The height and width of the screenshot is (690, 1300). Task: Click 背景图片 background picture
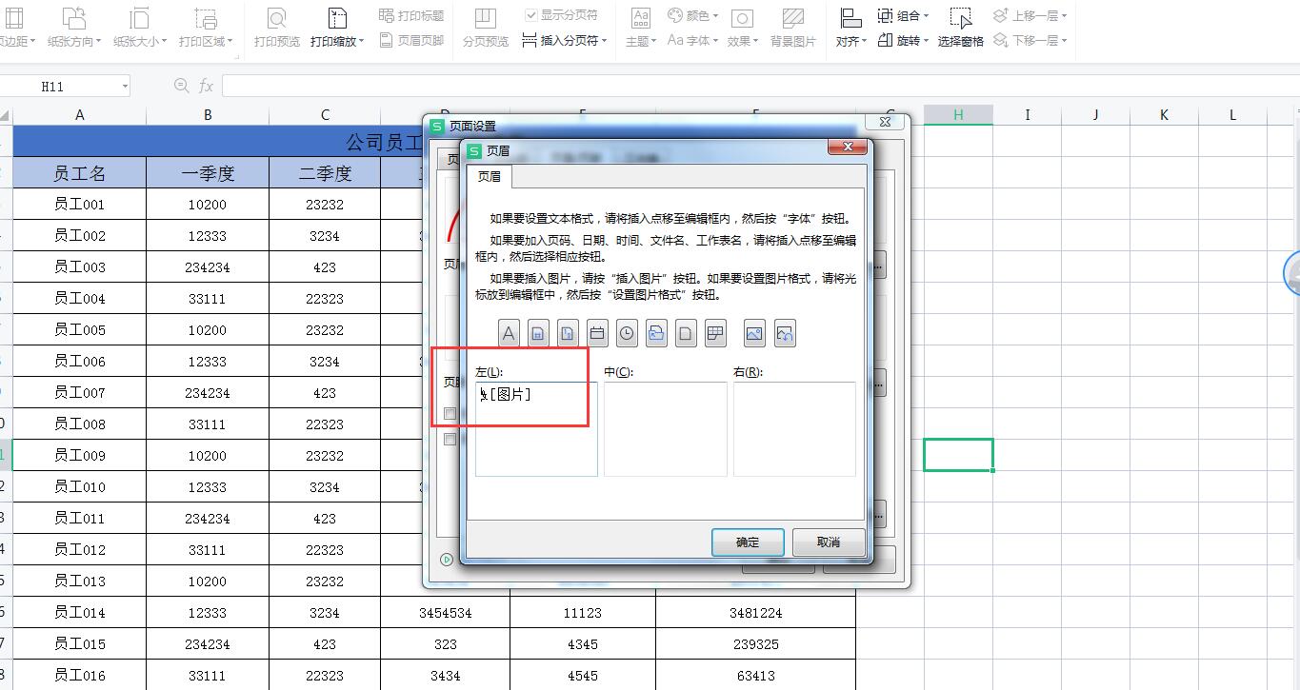(x=793, y=28)
